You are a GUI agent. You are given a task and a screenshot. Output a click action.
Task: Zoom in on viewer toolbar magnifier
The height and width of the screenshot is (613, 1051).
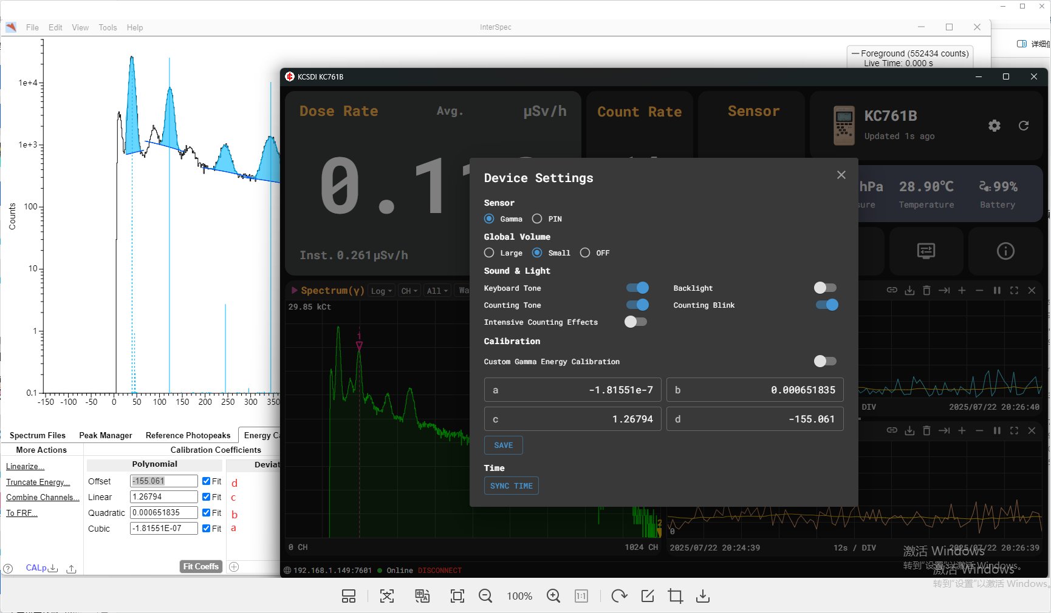(x=553, y=596)
